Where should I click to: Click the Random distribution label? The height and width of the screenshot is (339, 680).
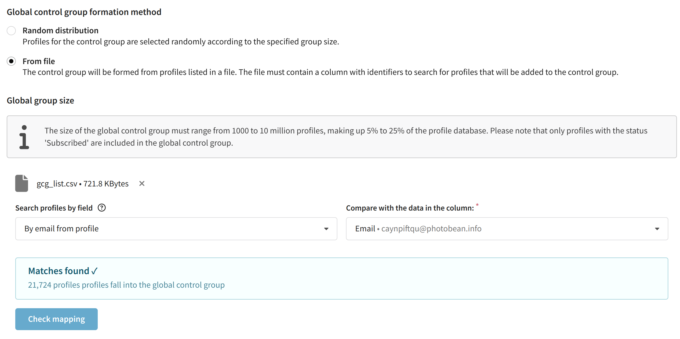[x=61, y=31]
